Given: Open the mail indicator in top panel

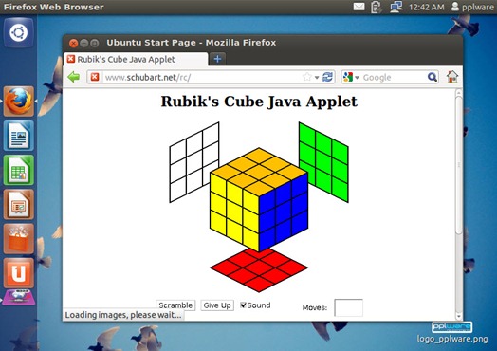Looking at the screenshot, I should (359, 7).
